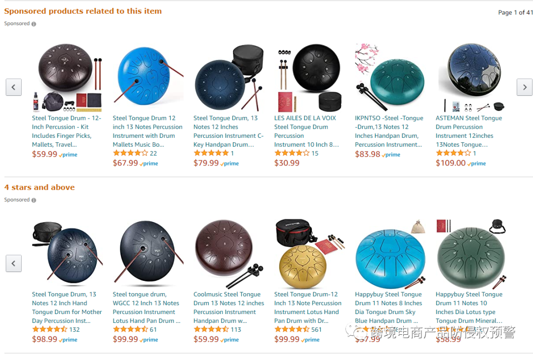Go to previous page of sponsored products carousel

coord(14,87)
